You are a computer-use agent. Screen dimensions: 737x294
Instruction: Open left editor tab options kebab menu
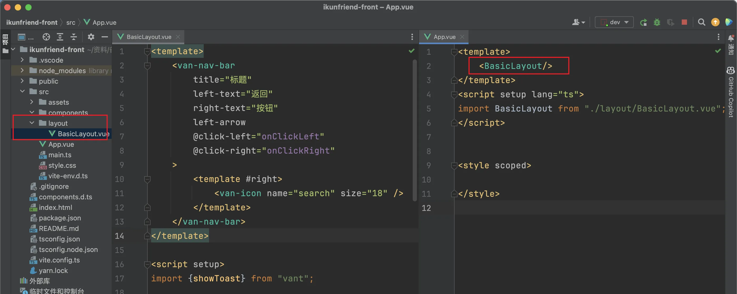point(412,37)
